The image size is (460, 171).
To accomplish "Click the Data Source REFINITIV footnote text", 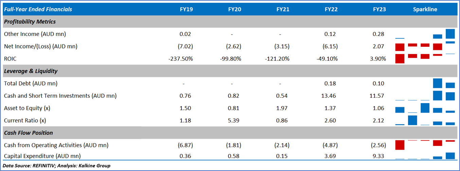I will pos(56,166).
